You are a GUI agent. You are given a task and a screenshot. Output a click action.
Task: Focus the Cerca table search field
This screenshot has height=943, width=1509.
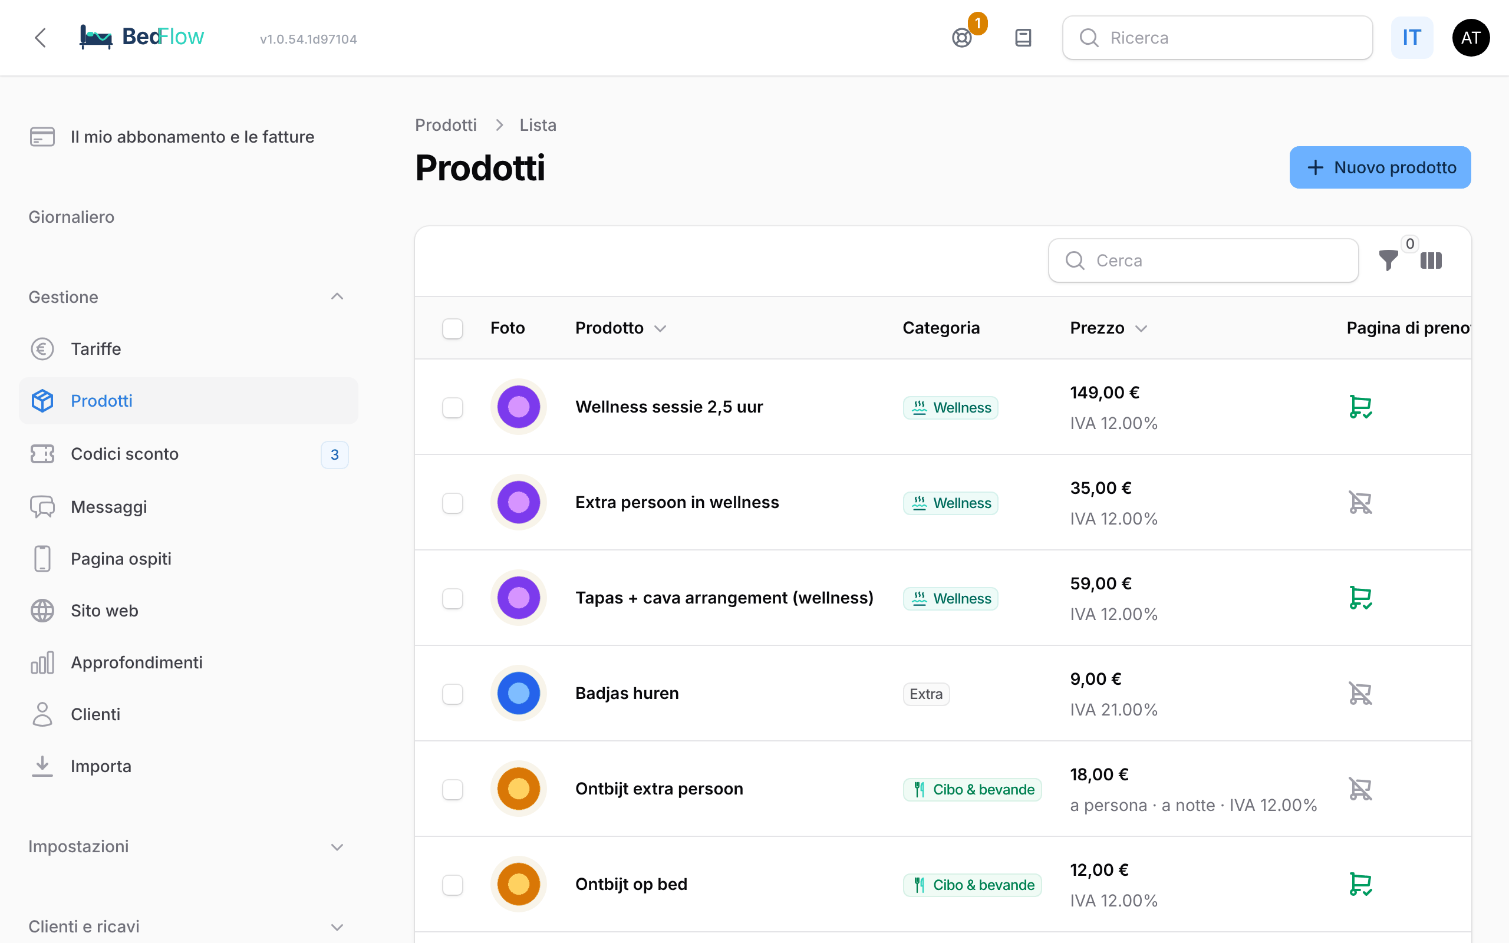1203,260
